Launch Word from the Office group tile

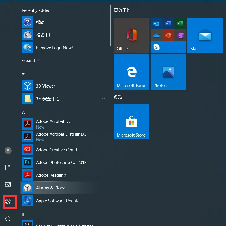click(168, 23)
